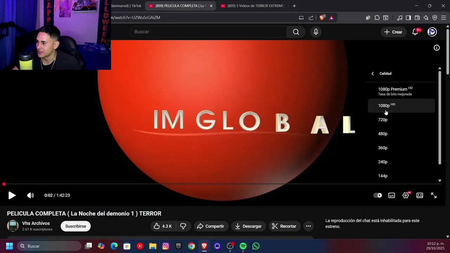The height and width of the screenshot is (253, 450).
Task: Click the install app icon in address bar
Action: pyautogui.click(x=301, y=18)
